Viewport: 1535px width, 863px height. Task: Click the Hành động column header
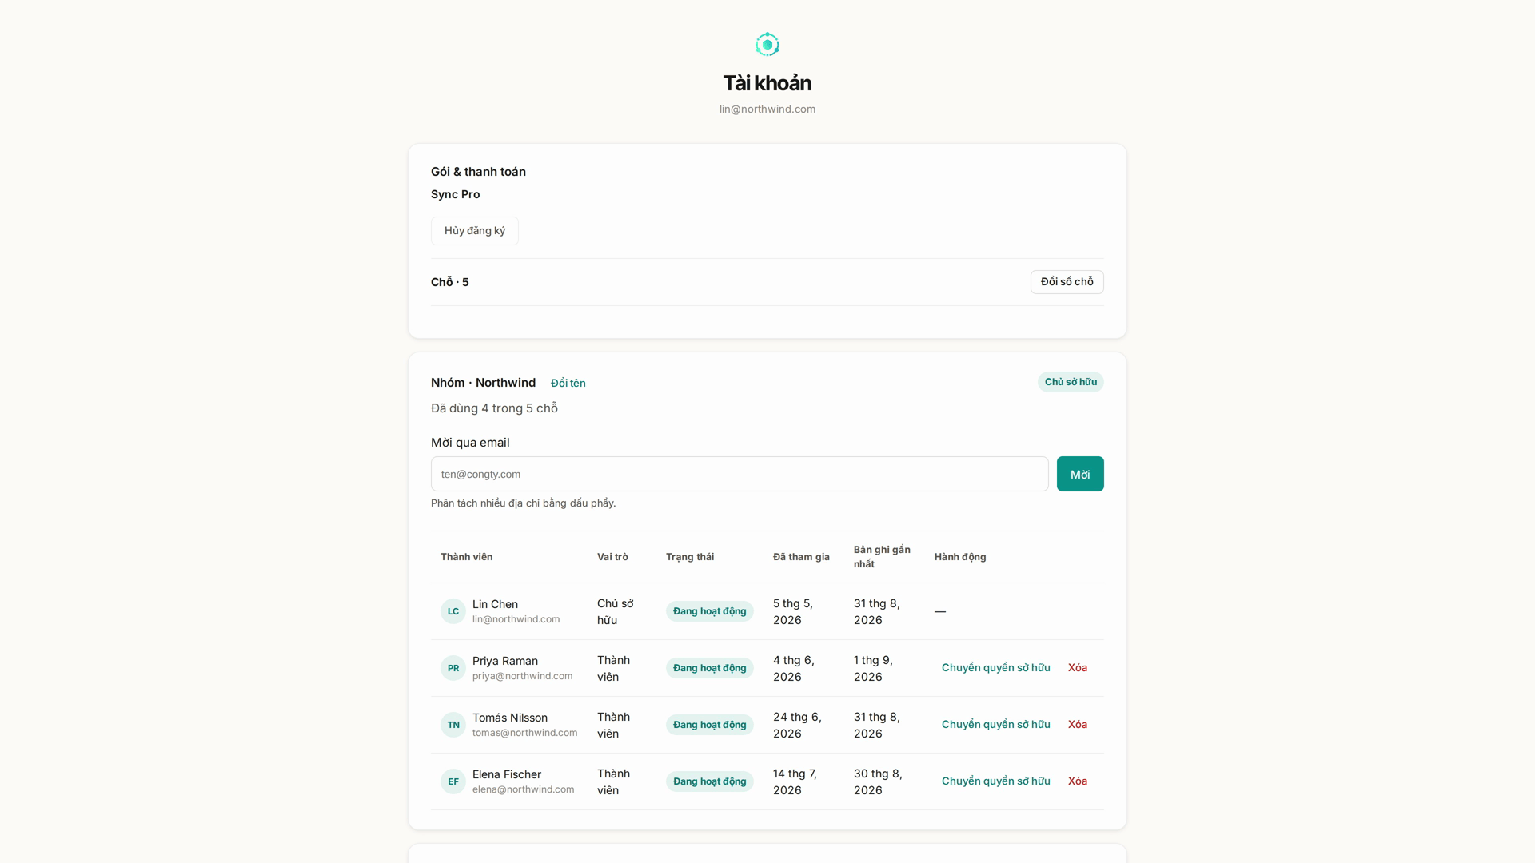pyautogui.click(x=960, y=557)
